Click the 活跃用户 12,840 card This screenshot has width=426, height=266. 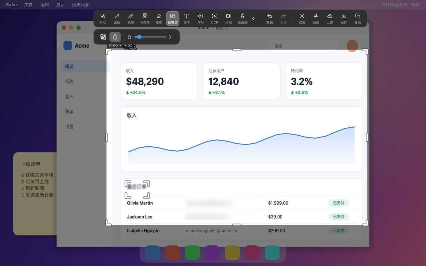pos(241,81)
